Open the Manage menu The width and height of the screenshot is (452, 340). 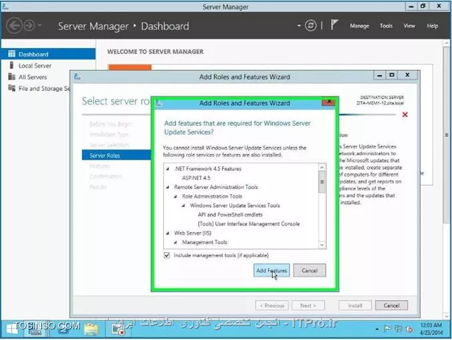click(x=359, y=26)
